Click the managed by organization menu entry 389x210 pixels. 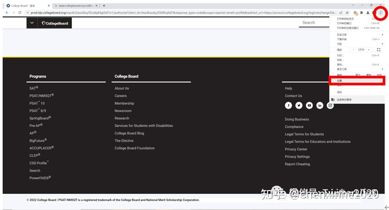point(356,99)
